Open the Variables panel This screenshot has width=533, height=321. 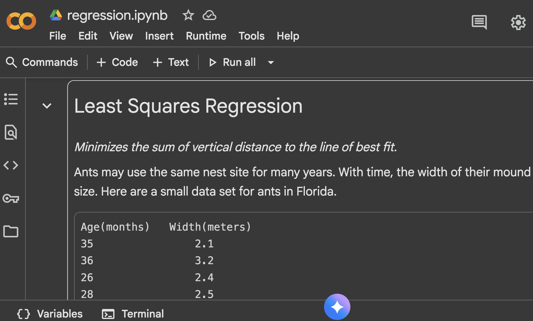pyautogui.click(x=50, y=314)
